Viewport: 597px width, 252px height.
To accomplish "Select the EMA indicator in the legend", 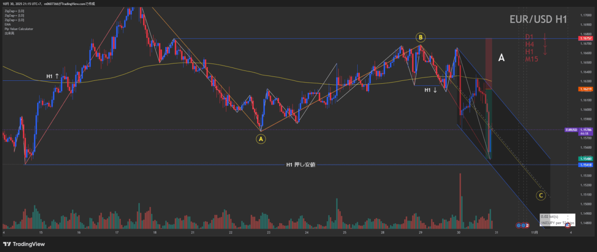I will [8, 24].
